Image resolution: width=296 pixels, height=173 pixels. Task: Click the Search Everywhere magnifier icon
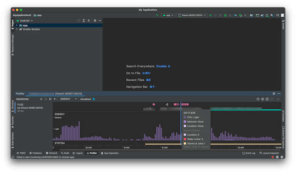pos(278,15)
